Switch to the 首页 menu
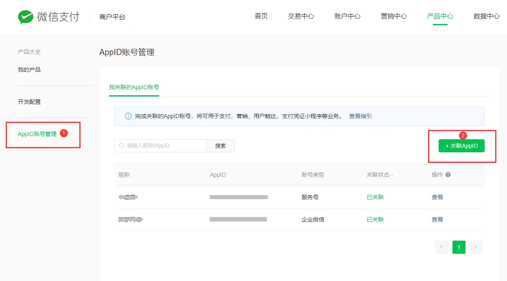 pos(261,16)
